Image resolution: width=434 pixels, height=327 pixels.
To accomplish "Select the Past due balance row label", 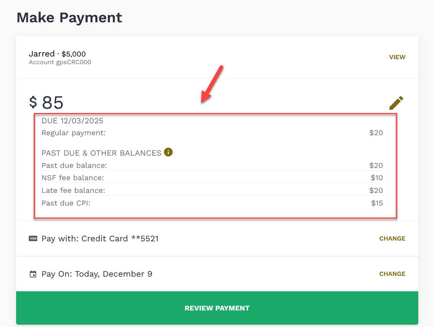I will point(74,166).
